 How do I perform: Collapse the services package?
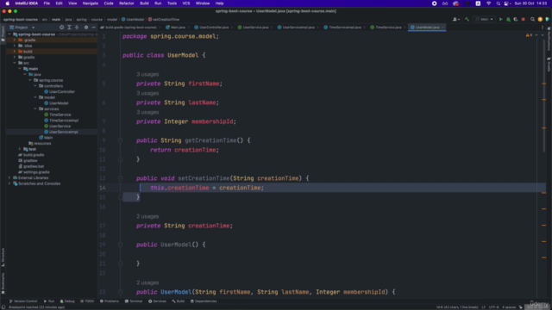pos(35,109)
